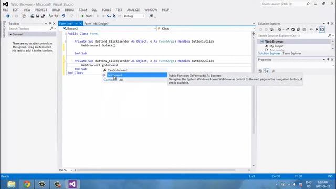Click the vertical scrollbar down arrow in editor
Image resolution: width=336 pixels, height=189 pixels.
(x=254, y=165)
